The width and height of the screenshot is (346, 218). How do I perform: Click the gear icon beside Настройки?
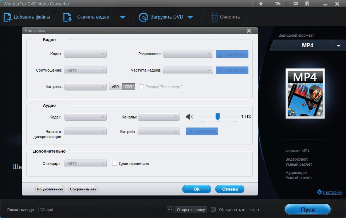tap(319, 192)
